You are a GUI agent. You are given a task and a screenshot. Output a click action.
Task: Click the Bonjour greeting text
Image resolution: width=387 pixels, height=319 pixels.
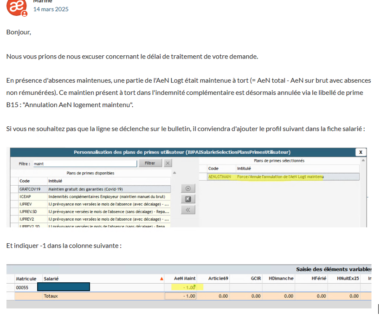click(x=19, y=32)
